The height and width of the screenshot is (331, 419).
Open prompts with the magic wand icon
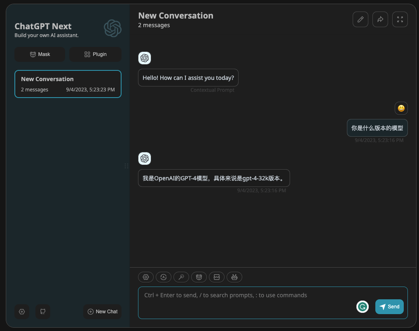tap(181, 277)
